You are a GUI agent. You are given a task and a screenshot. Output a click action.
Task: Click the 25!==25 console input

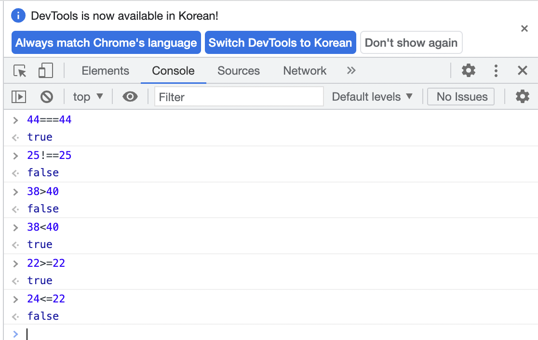[x=49, y=155]
